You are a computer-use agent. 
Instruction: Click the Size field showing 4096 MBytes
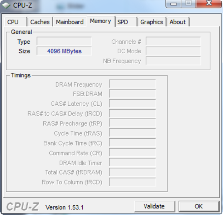(64, 51)
